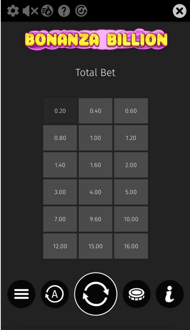Select the 16.00 maximum bet

(131, 246)
